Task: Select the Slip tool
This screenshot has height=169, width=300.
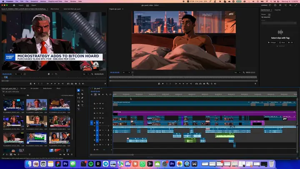Action: (x=78, y=98)
